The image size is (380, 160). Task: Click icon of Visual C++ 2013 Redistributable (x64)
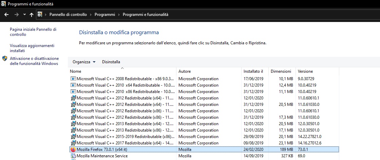(x=73, y=124)
